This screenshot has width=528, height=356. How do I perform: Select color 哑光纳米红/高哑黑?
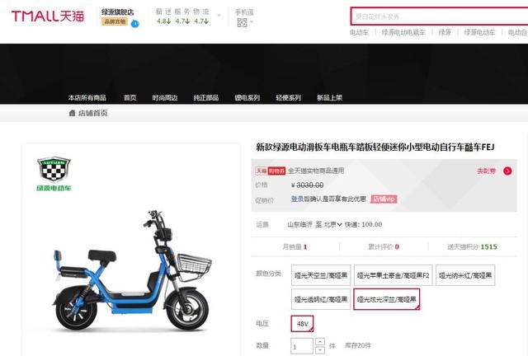tap(465, 275)
